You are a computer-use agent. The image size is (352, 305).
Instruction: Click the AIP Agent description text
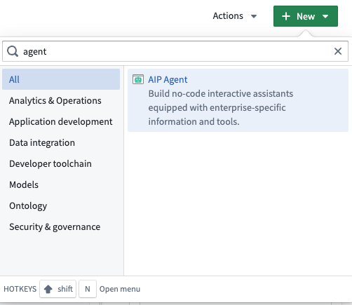point(221,107)
